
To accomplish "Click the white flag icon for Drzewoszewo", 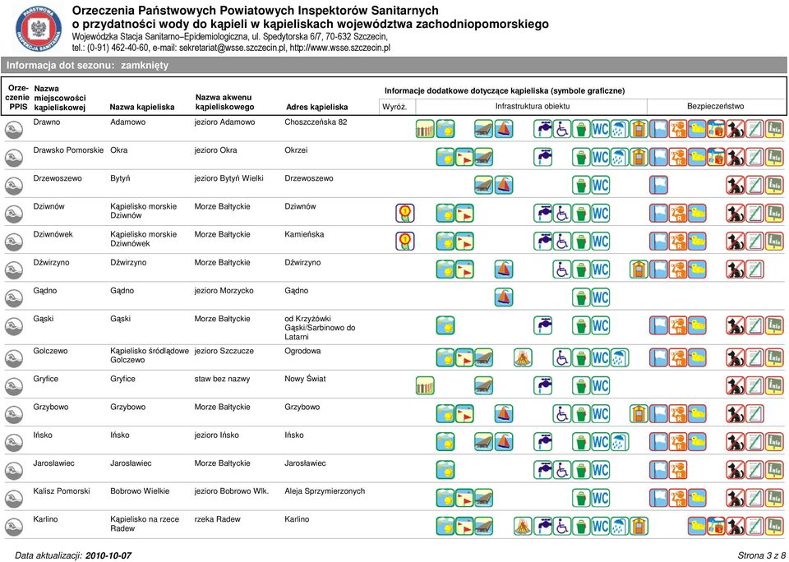I will point(658,185).
